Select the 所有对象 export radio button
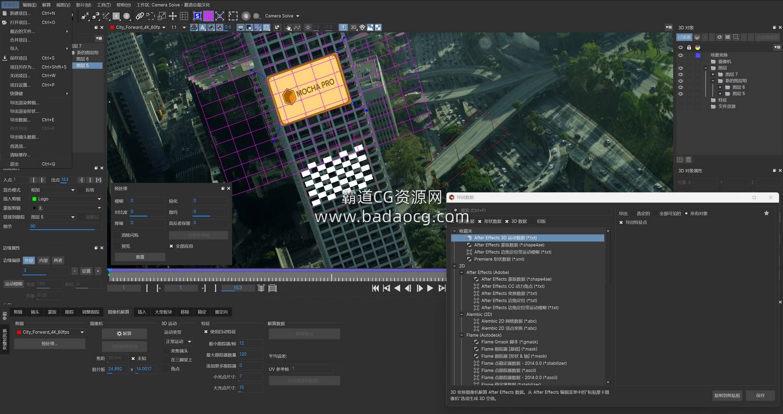The image size is (783, 414). (x=686, y=214)
